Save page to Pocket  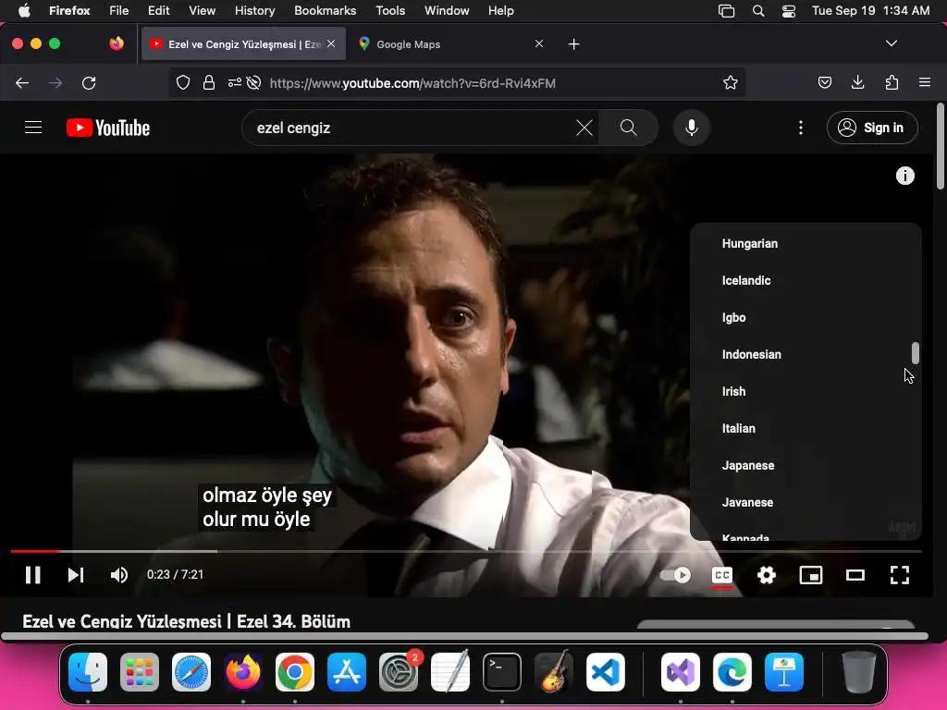(824, 82)
